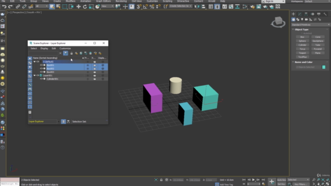
Task: Open the reference coordinate View dropdown
Action: coord(108,6)
